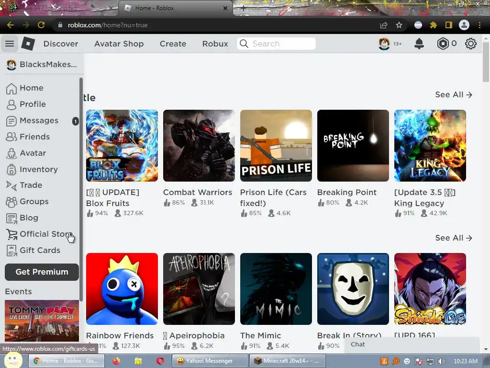Click the search magnifier icon
Screen dimensions: 490x368
click(244, 44)
